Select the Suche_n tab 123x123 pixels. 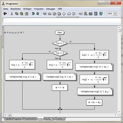(x=60, y=119)
